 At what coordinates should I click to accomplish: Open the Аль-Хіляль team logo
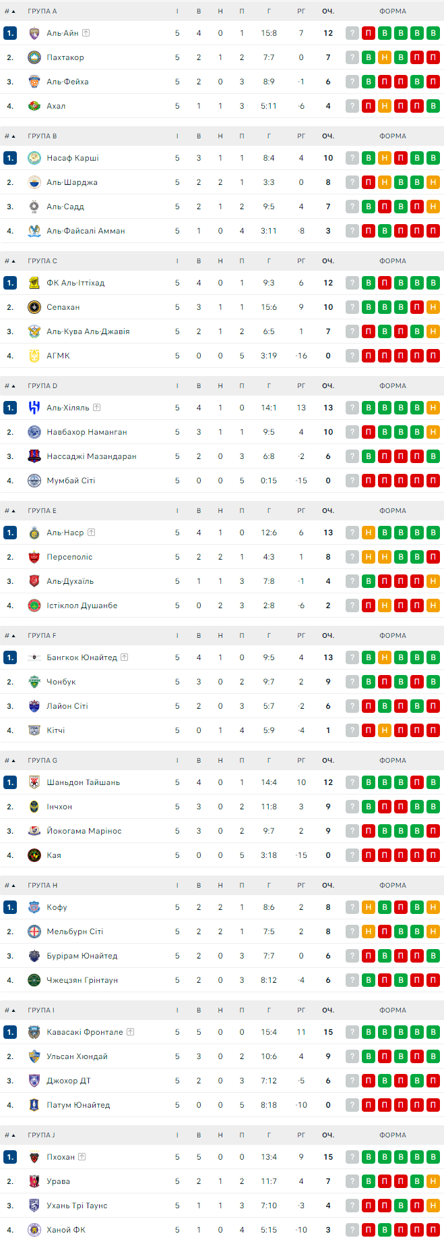[34, 408]
